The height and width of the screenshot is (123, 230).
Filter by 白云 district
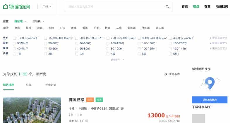62,28
